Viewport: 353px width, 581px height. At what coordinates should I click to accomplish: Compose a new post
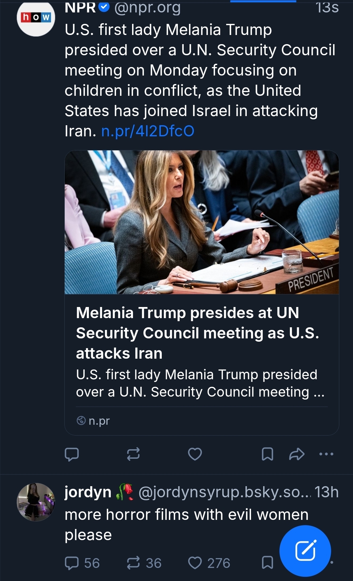coord(305,551)
